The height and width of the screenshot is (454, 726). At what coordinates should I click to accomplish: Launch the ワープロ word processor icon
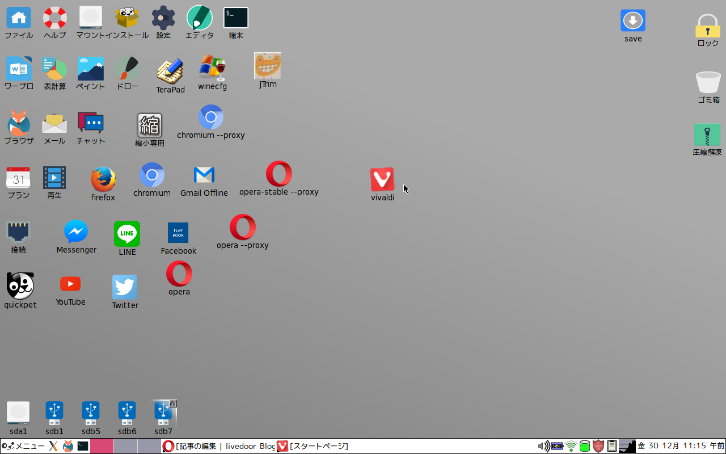tap(19, 69)
